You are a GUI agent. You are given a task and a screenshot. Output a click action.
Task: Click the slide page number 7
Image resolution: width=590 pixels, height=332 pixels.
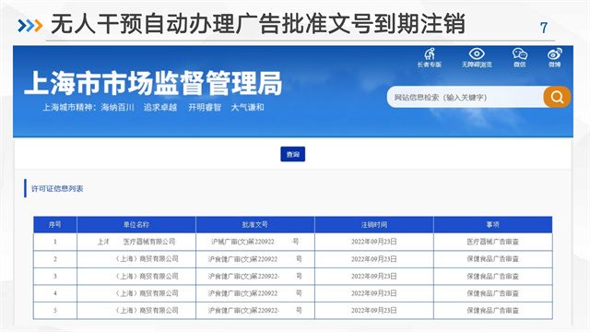[544, 28]
